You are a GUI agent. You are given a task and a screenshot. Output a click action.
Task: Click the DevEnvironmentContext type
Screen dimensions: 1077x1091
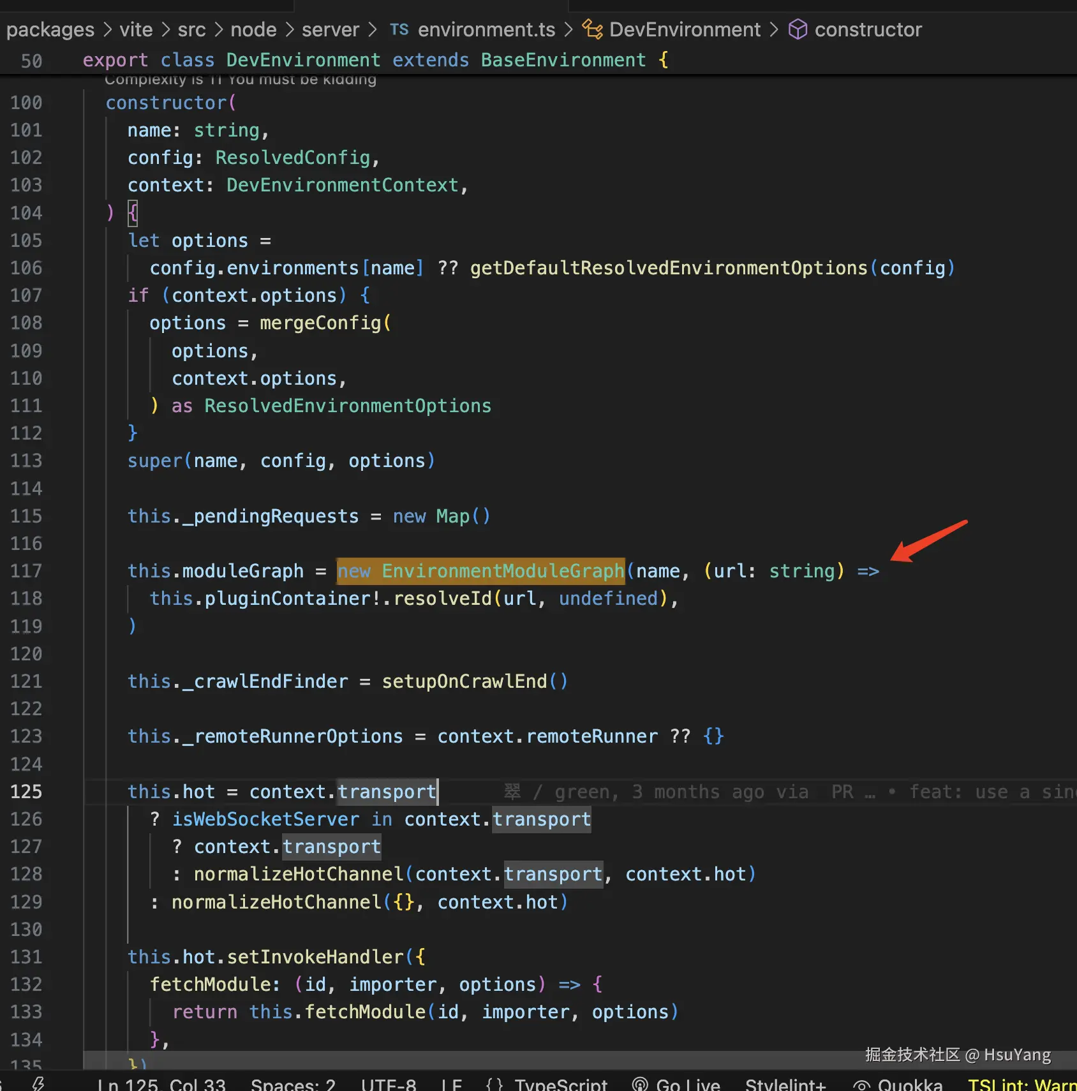343,185
